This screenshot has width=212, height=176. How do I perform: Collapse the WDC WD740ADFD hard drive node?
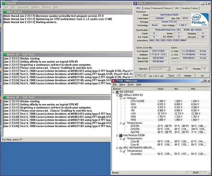pyautogui.click(x=117, y=148)
